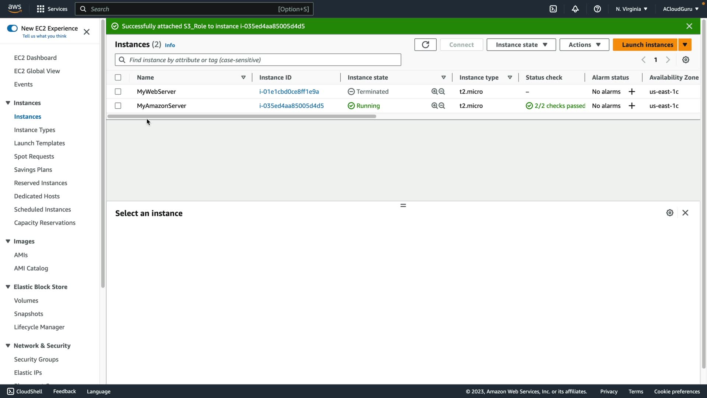The width and height of the screenshot is (707, 398).
Task: Click zoom-in filter icon for Running state
Action: click(x=435, y=106)
